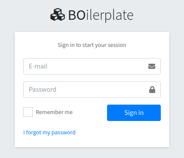Click the envelope icon in E-mail field
The width and height of the screenshot is (184, 158).
pos(152,66)
